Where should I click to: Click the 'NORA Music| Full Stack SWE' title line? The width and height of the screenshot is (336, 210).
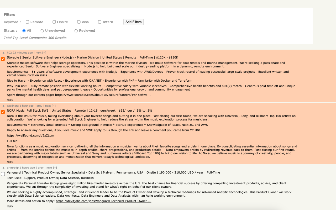point(80,111)
